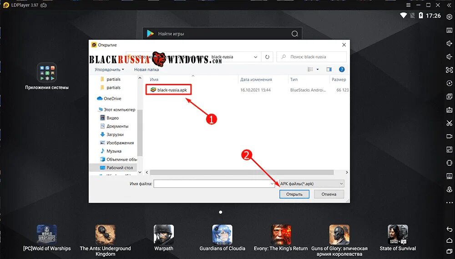Open Упорядочить dropdown menu
This screenshot has width=455, height=259.
109,69
